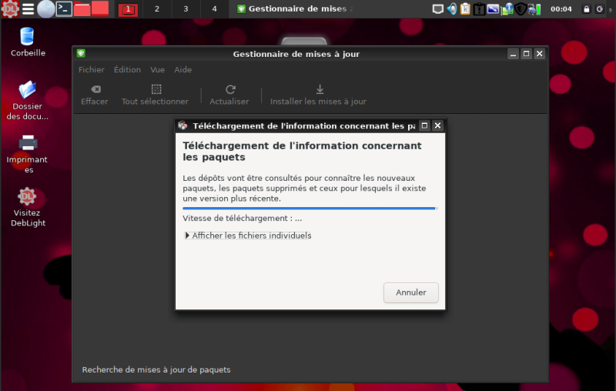Viewport: 616px width, 391px height.
Task: Open the web browser globe icon
Action: click(x=46, y=9)
